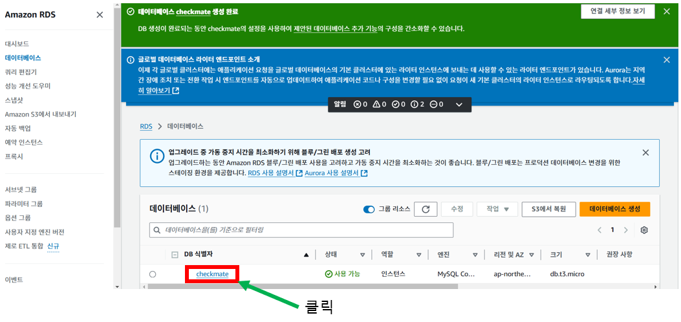Click the 사용 가능 status cell
The height and width of the screenshot is (322, 681).
[x=342, y=274]
